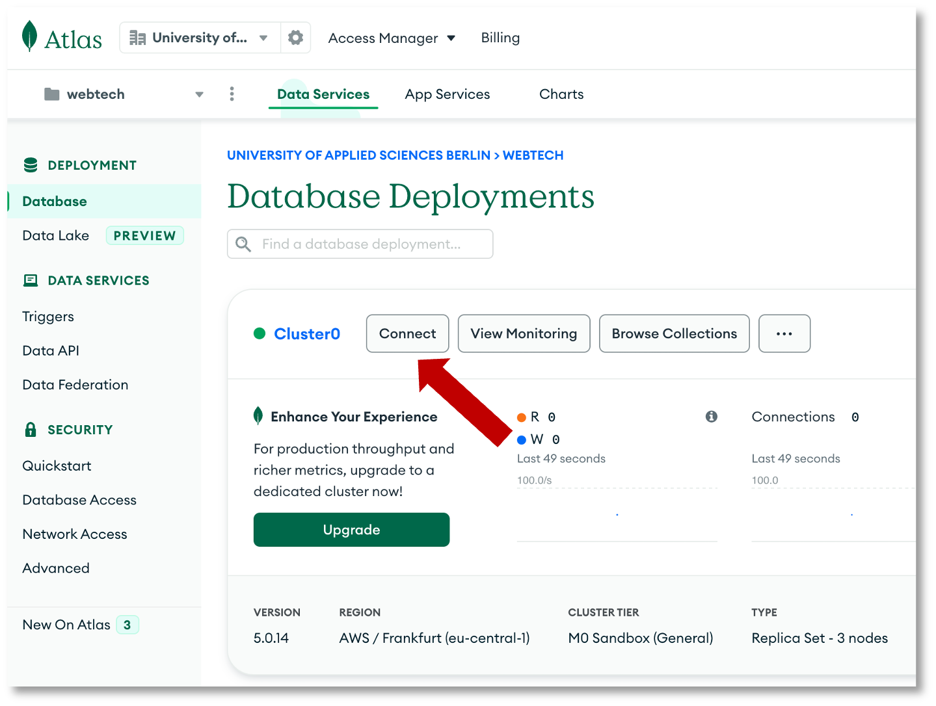Open New On Atlas updates
The image size is (936, 706).
[66, 625]
